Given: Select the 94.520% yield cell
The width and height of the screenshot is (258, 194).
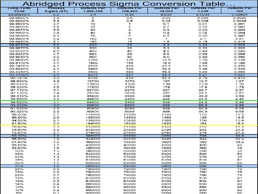Looking at the screenshot, I should coord(19,102).
